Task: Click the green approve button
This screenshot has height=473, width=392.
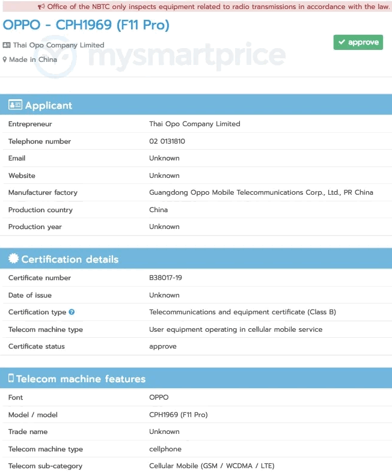Action: point(358,42)
